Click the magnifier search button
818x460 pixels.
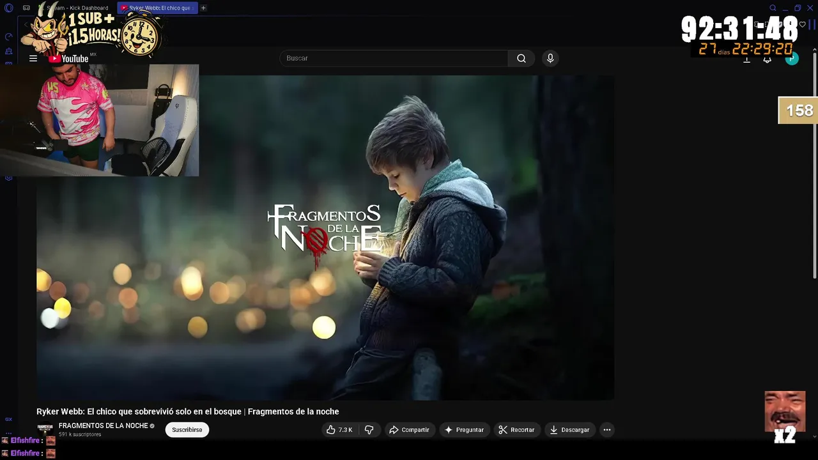click(521, 58)
